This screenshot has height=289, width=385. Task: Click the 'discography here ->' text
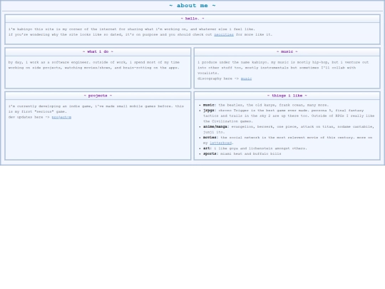(x=218, y=78)
